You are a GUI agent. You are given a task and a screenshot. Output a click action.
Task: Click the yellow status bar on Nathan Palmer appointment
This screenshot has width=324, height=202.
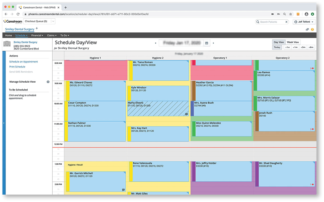point(66,131)
